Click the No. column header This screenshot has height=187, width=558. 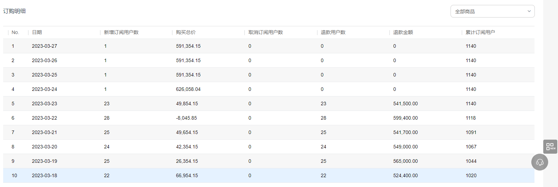tap(15, 32)
